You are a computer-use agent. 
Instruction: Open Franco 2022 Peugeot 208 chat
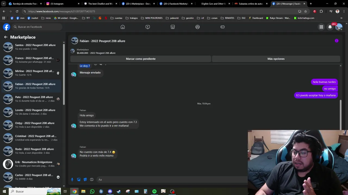click(x=32, y=60)
